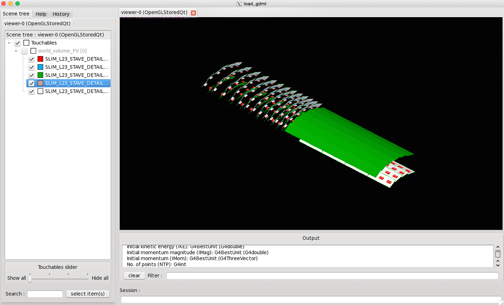
Task: Click the X application icon in the title bar
Action: point(239,4)
